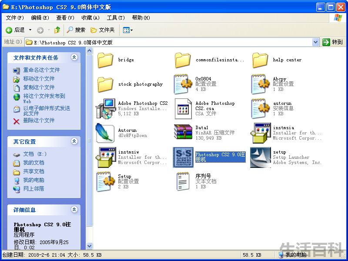348x261 pixels.
Task: Click 以电子邮件形式发送此文件 link
Action: coord(47,111)
